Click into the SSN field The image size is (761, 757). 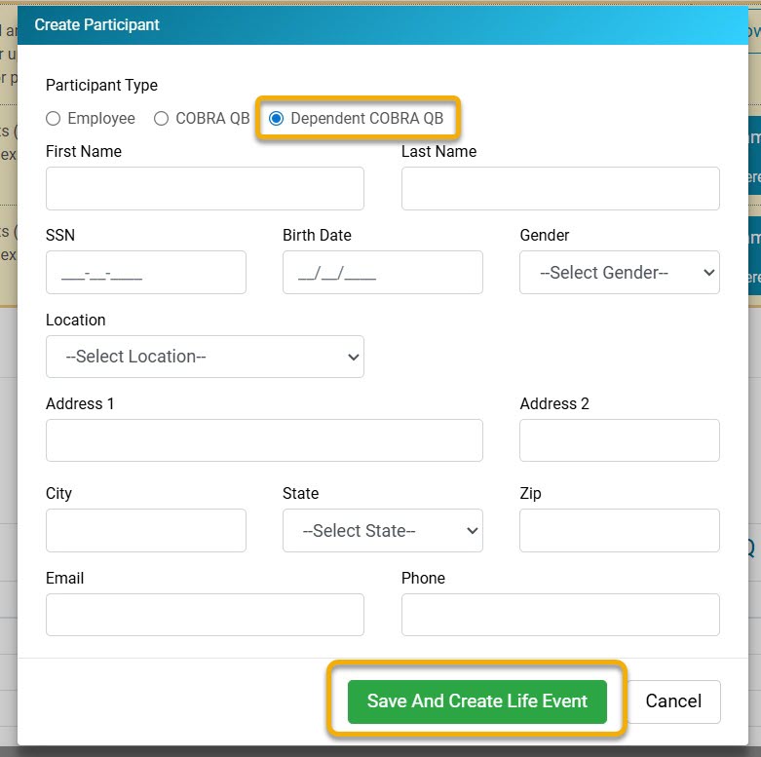tap(145, 273)
